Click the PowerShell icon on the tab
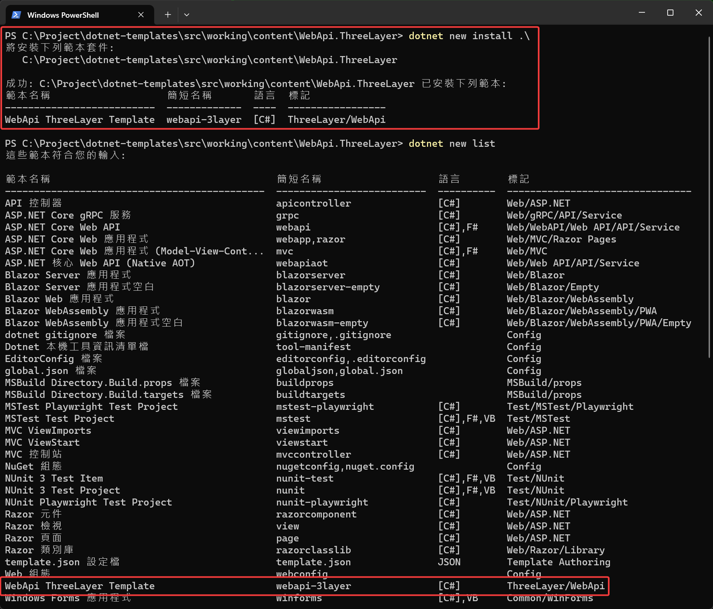Viewport: 713px width, 609px height. point(16,15)
